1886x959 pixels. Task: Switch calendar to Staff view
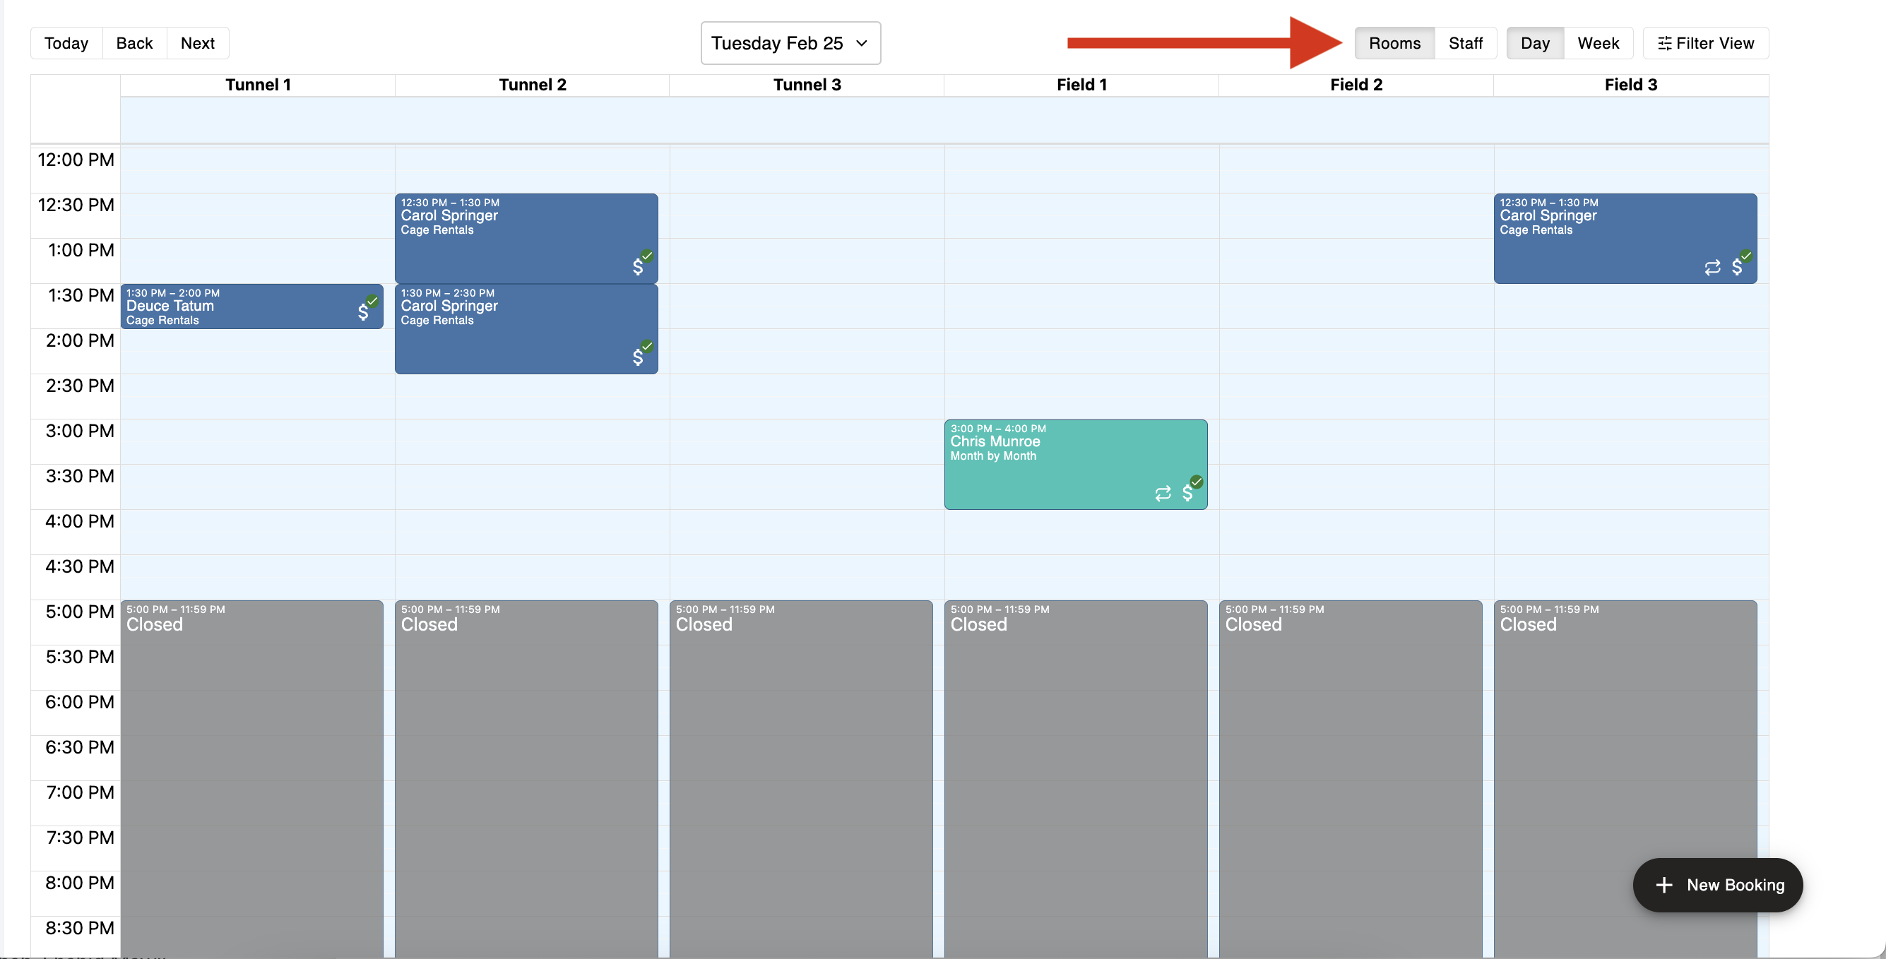coord(1465,43)
